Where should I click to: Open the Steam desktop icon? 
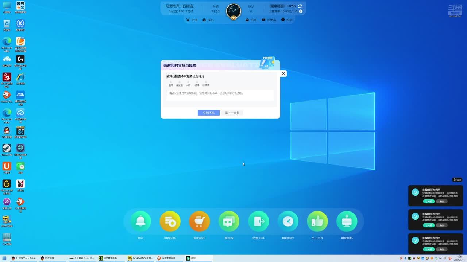pos(7,150)
